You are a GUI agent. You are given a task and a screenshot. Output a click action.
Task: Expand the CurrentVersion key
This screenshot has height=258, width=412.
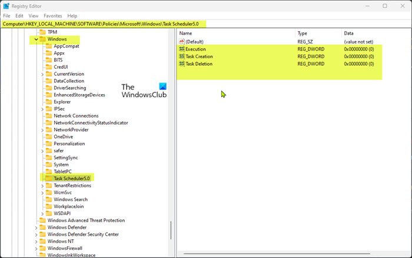[42, 74]
